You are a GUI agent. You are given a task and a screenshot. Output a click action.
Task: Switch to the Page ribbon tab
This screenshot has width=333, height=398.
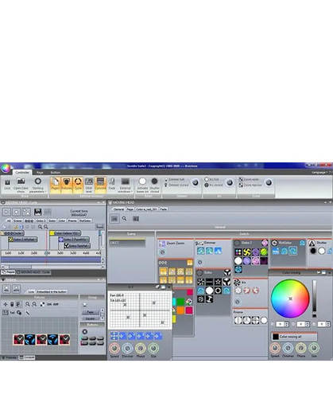40,173
